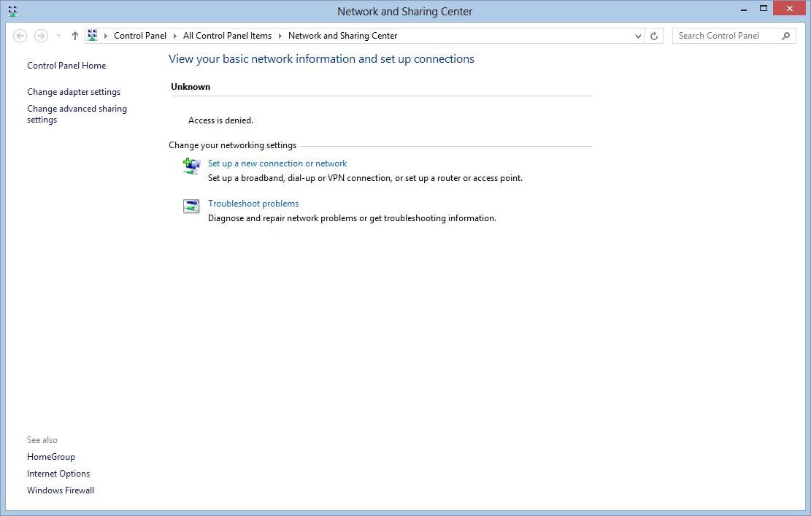Click 'Change your networking settings' heading

(x=232, y=145)
